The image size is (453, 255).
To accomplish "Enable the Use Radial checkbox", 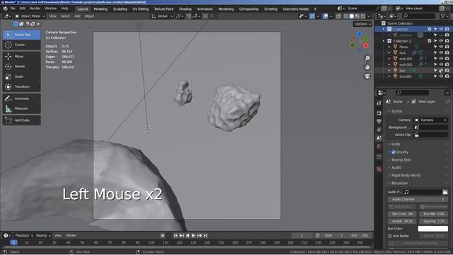I will point(390,236).
